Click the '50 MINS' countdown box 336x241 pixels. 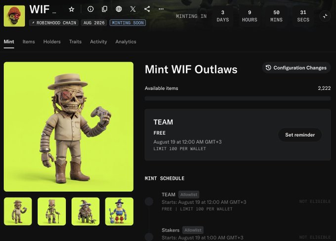[x=276, y=16]
